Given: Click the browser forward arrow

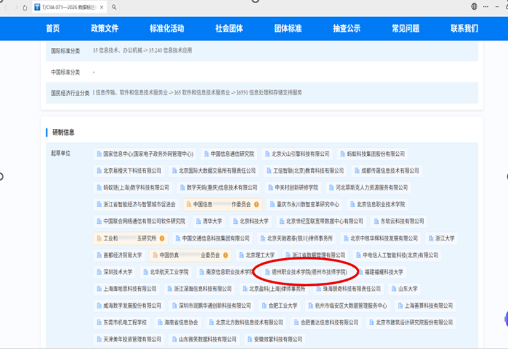Looking at the screenshot, I should [x=15, y=7].
